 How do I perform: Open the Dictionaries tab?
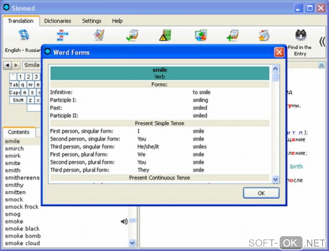(57, 21)
